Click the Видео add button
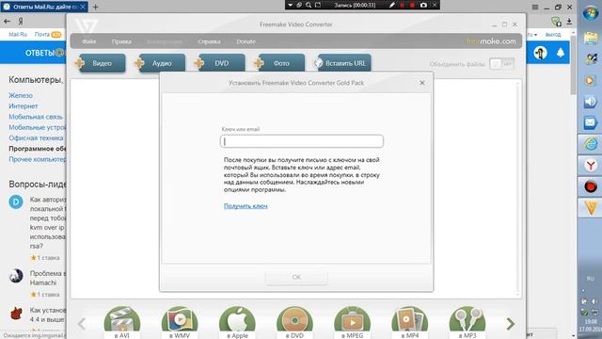The width and height of the screenshot is (602, 339). tap(101, 63)
